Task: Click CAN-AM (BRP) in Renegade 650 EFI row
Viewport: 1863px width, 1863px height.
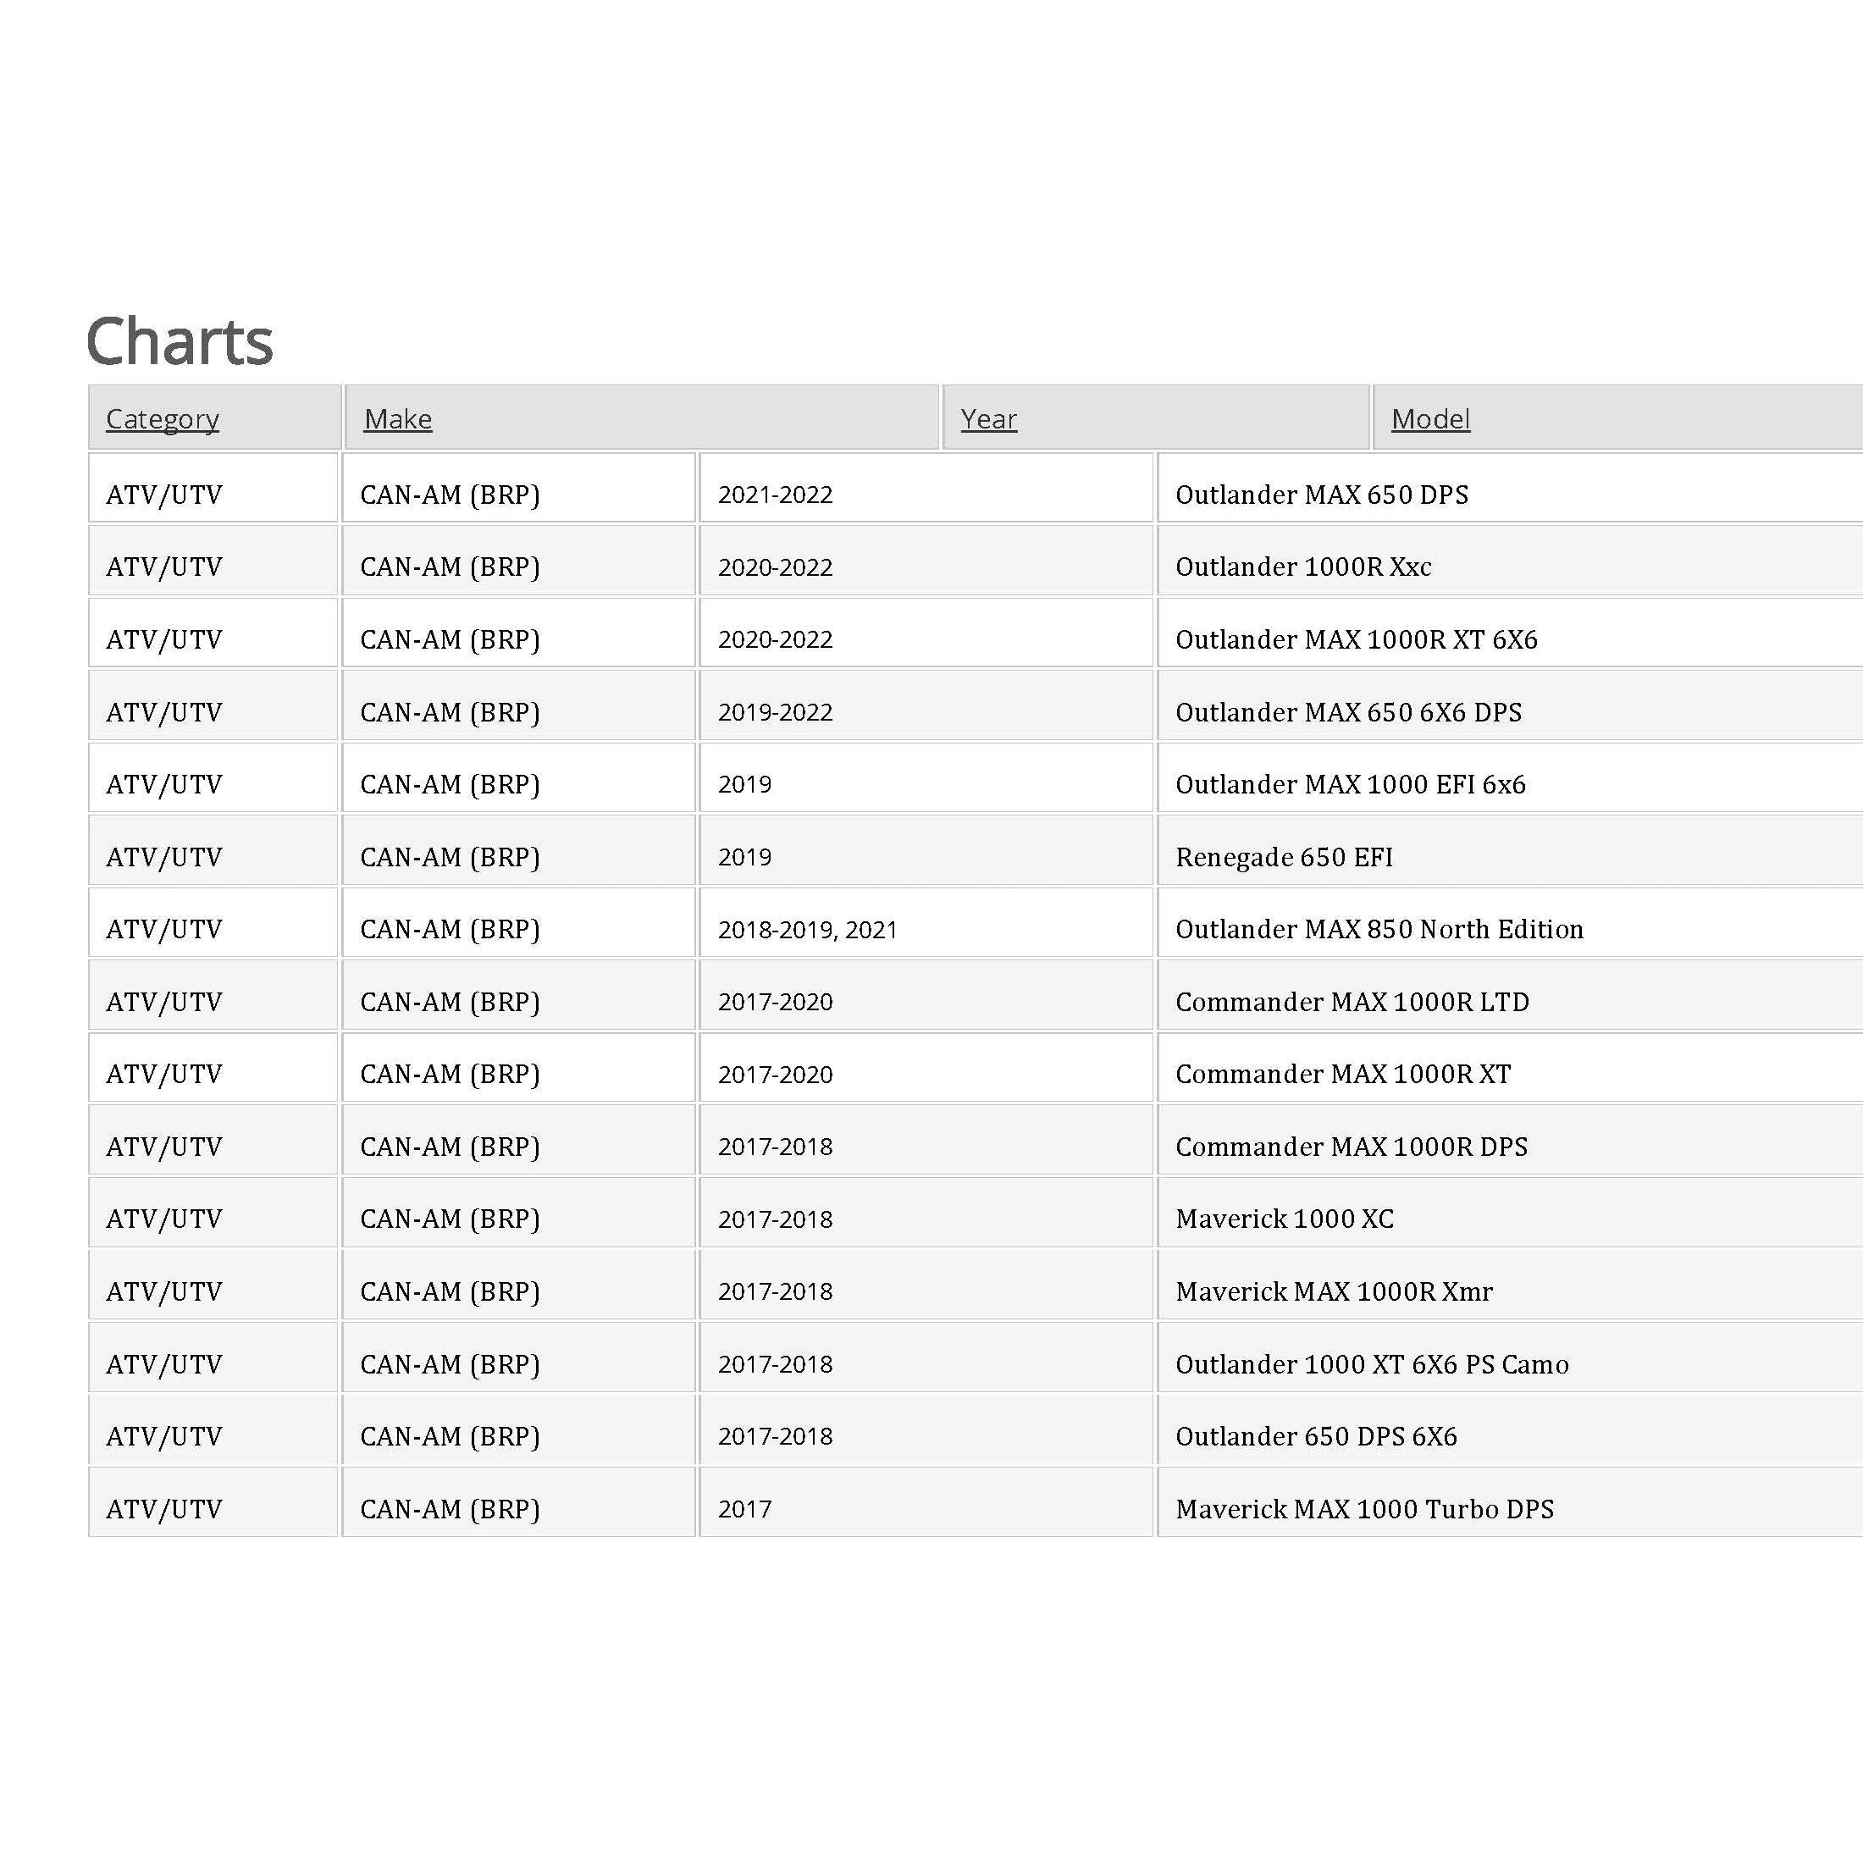Action: (519, 850)
